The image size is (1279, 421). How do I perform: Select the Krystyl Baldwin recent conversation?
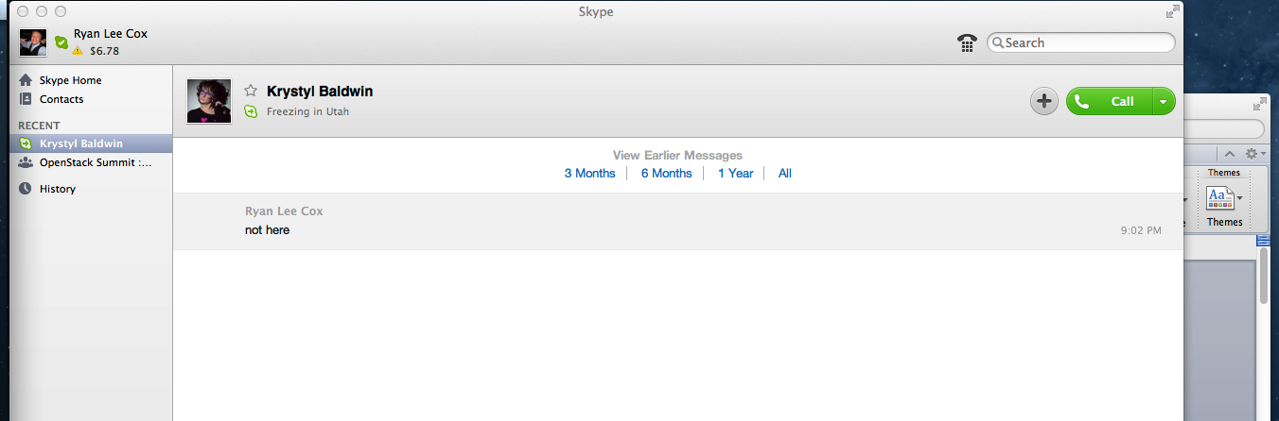click(x=92, y=143)
